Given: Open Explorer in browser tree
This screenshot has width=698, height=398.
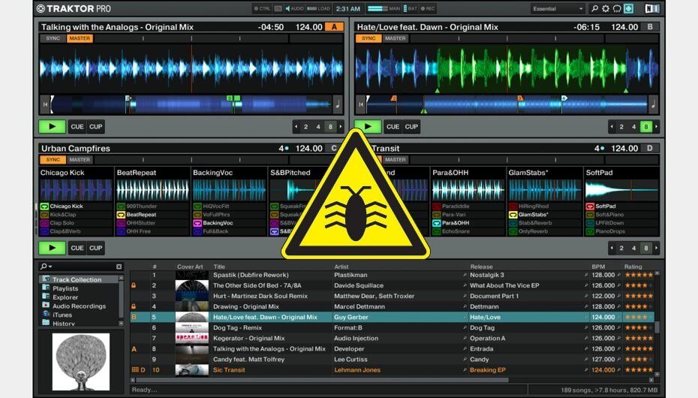Looking at the screenshot, I should pos(65,297).
